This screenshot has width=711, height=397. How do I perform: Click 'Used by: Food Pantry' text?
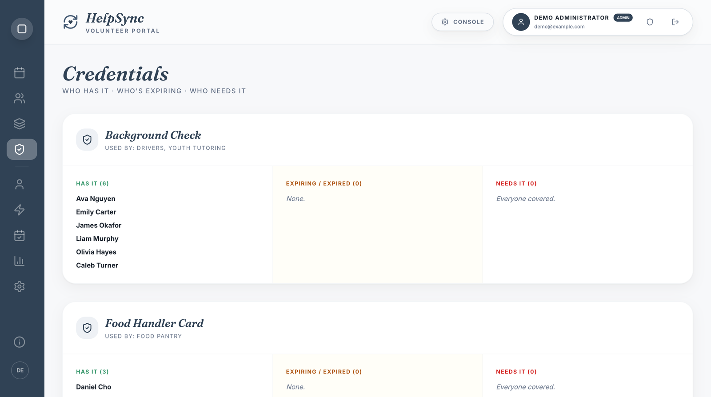point(144,336)
